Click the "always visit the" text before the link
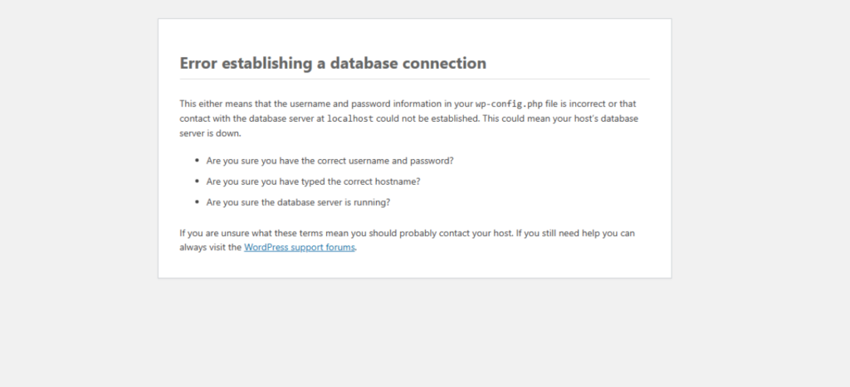Screen dimensions: 850x387 click(211, 247)
